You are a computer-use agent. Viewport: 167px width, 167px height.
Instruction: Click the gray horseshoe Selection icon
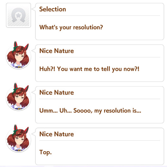click(18, 15)
